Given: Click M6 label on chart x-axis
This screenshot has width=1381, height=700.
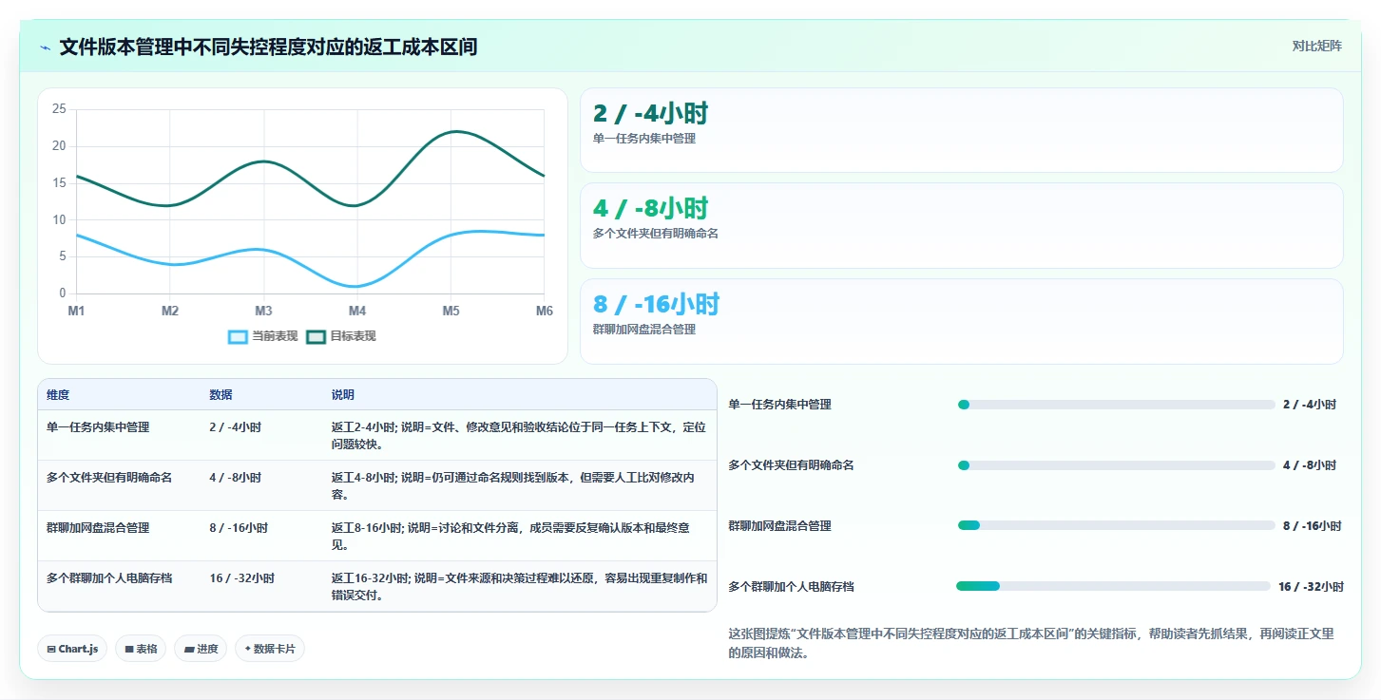Looking at the screenshot, I should 544,312.
